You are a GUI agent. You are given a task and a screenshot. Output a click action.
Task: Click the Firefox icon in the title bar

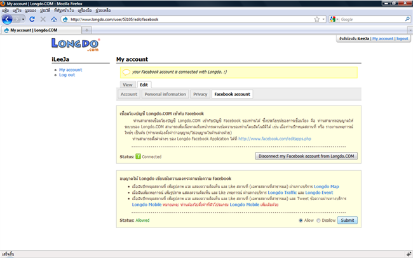[x=3, y=3]
